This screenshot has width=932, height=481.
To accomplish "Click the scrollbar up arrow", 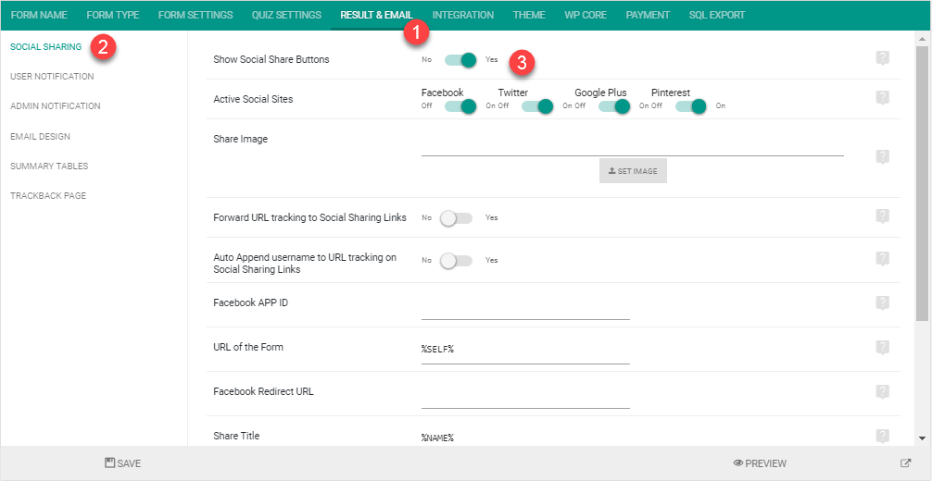I will click(922, 37).
